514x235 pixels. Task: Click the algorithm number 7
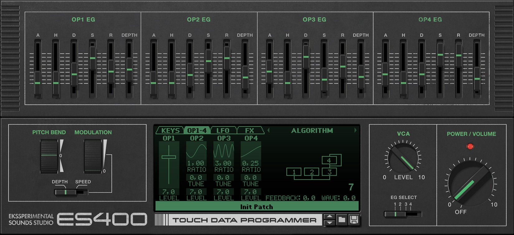tap(351, 187)
